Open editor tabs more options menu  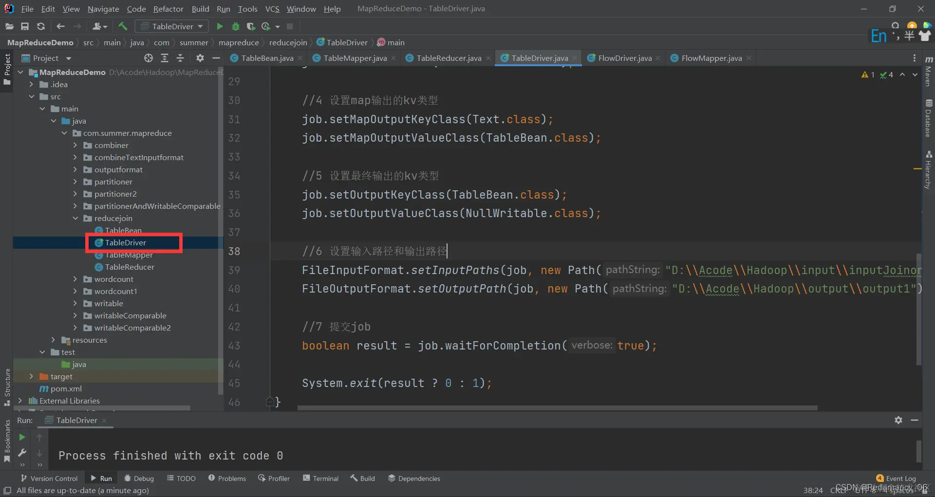(x=915, y=58)
